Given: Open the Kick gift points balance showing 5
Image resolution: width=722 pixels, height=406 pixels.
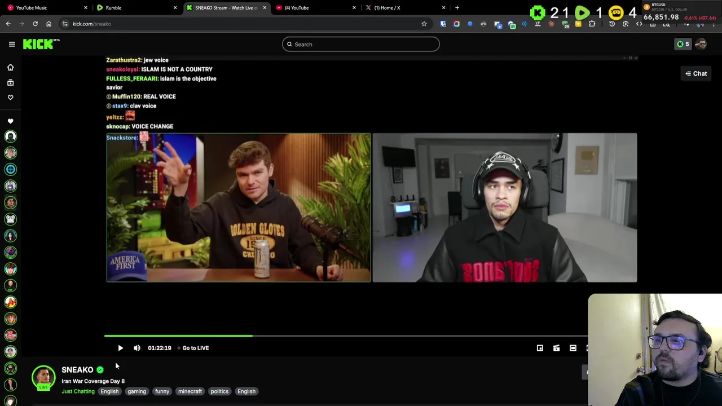Looking at the screenshot, I should [x=683, y=44].
